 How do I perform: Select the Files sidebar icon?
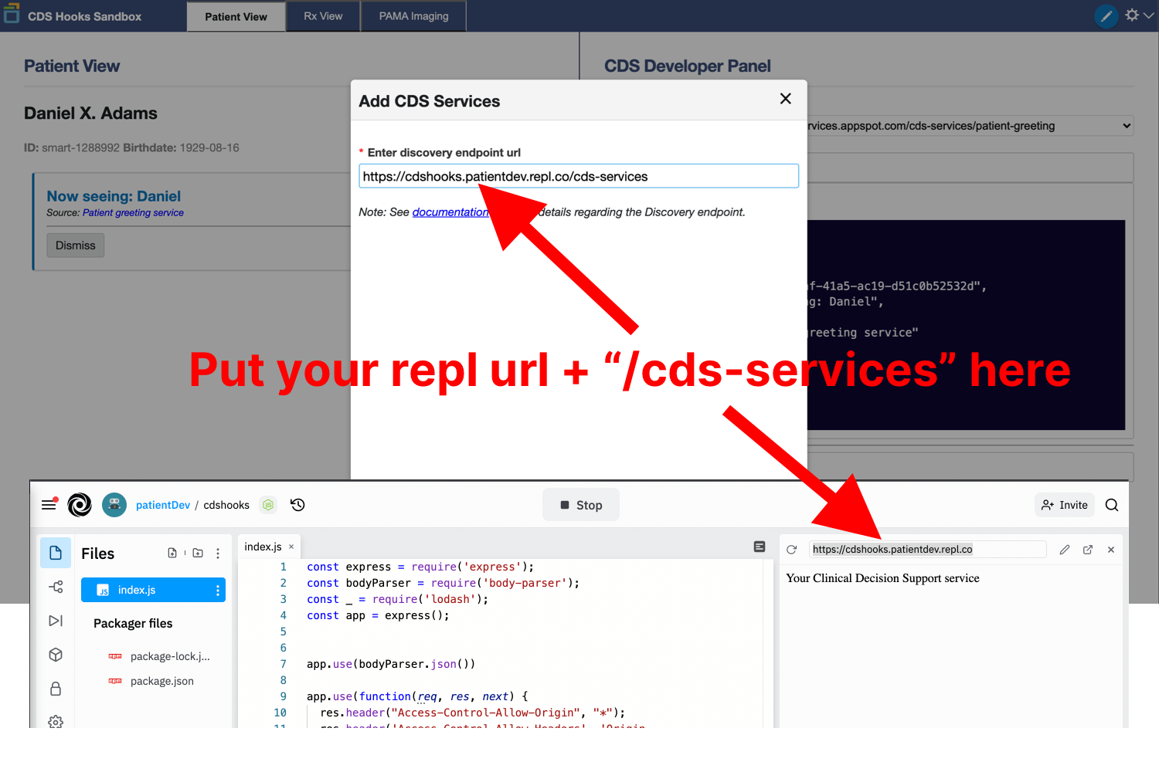point(56,553)
